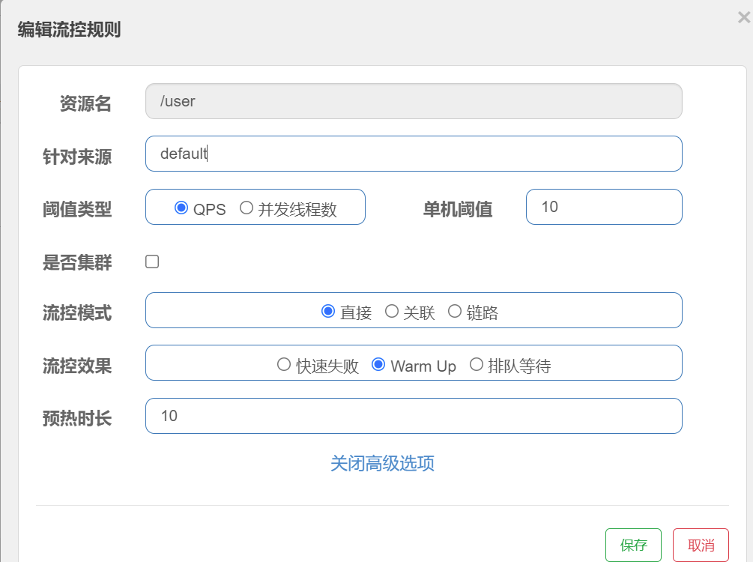This screenshot has width=753, height=562.
Task: Click the 预热时长 label
Action: pyautogui.click(x=77, y=418)
